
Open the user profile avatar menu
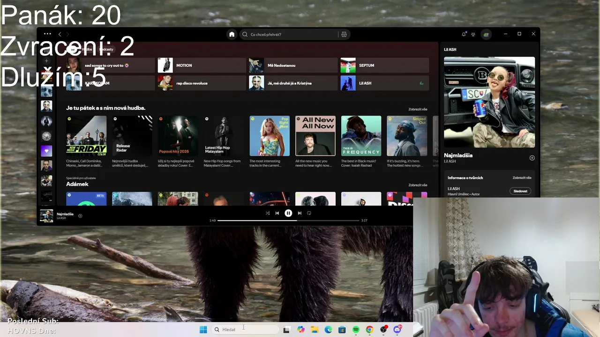(486, 34)
